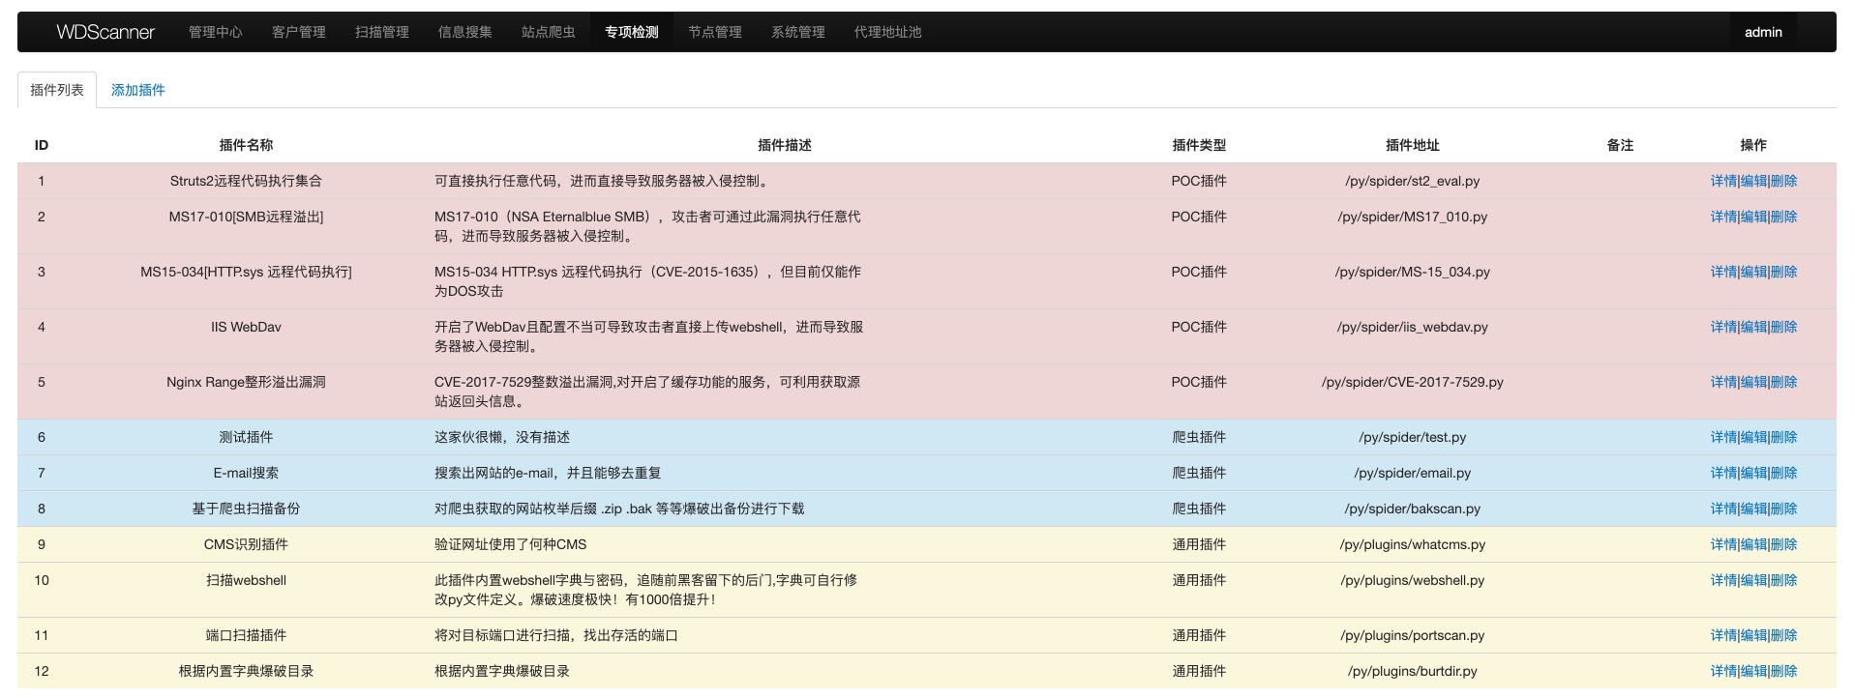View 详情 for Nginx Range整形溢出漏洞

pos(1723,382)
